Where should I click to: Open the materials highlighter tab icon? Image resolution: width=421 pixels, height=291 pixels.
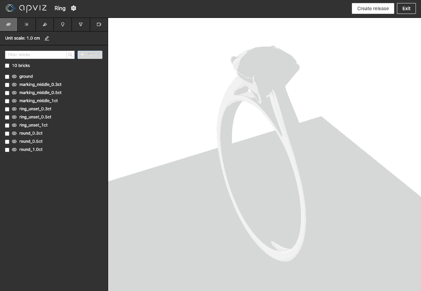(45, 25)
